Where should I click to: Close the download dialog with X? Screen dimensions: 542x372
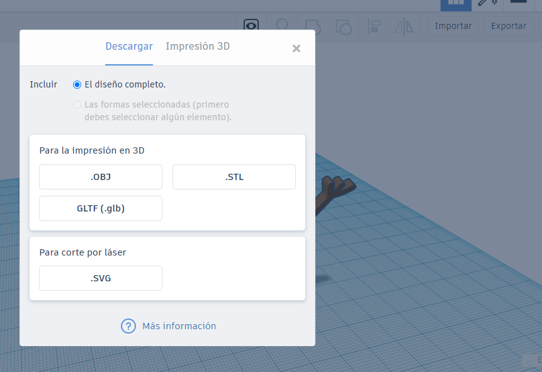(296, 48)
